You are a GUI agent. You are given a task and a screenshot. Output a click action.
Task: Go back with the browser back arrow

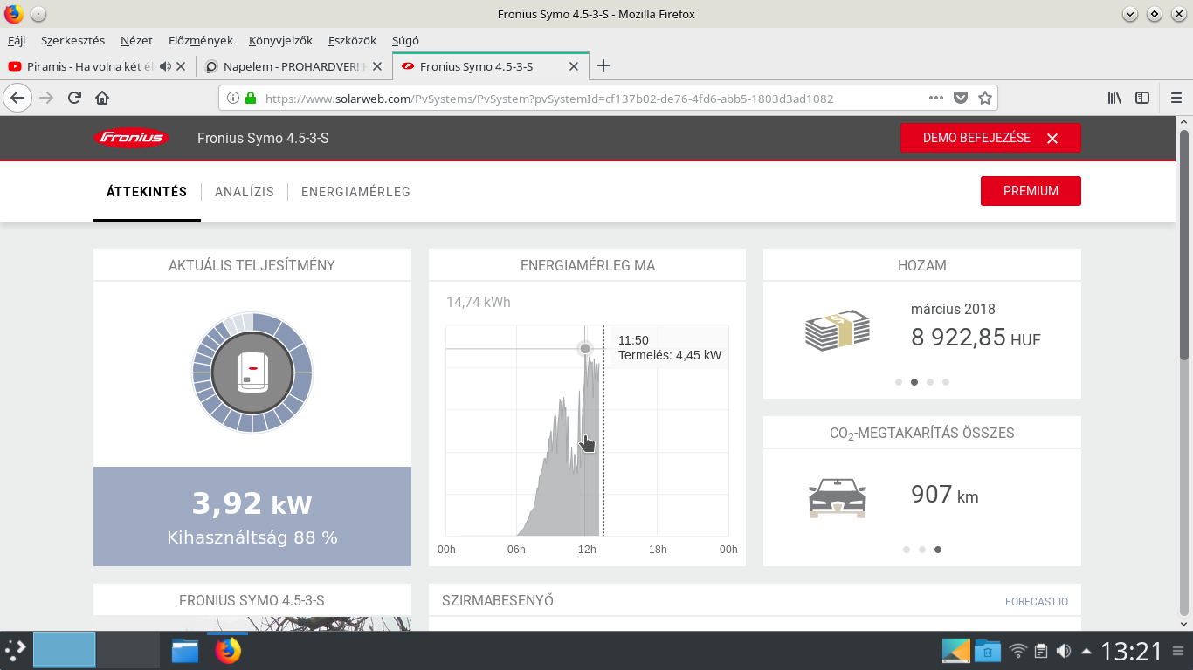coord(17,98)
